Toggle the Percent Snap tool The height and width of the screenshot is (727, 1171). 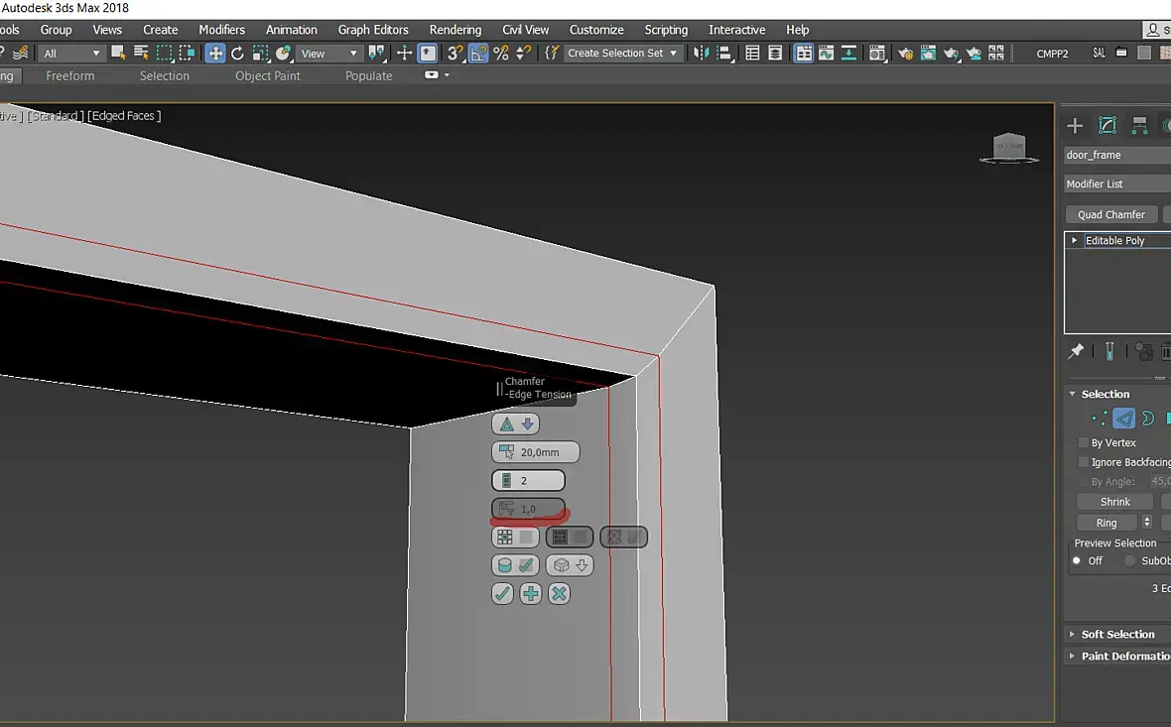click(x=501, y=53)
